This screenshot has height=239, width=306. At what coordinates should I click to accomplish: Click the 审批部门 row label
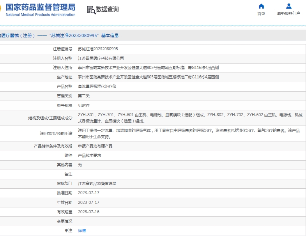(64, 184)
